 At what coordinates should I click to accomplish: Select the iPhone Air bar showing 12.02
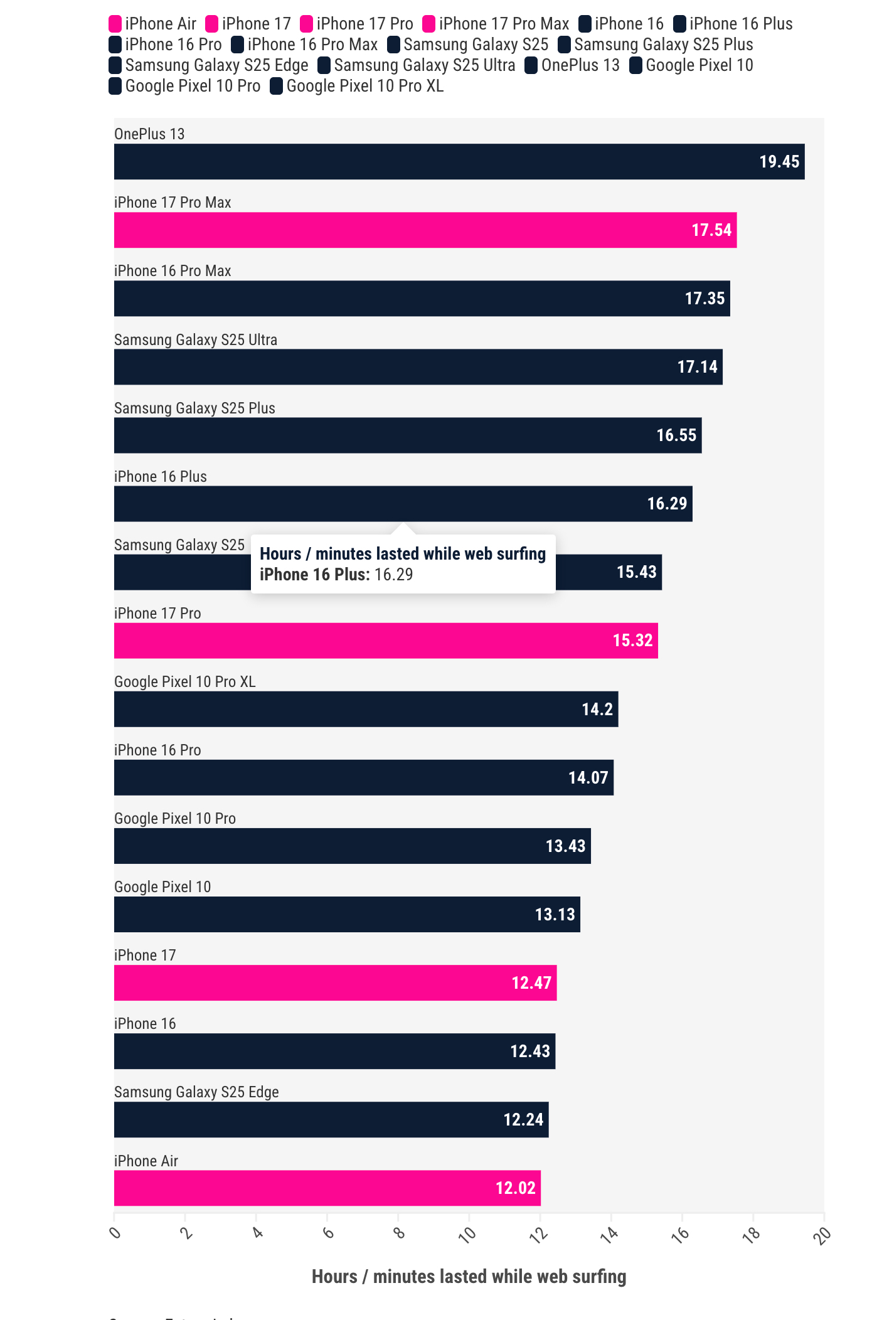tap(327, 1188)
